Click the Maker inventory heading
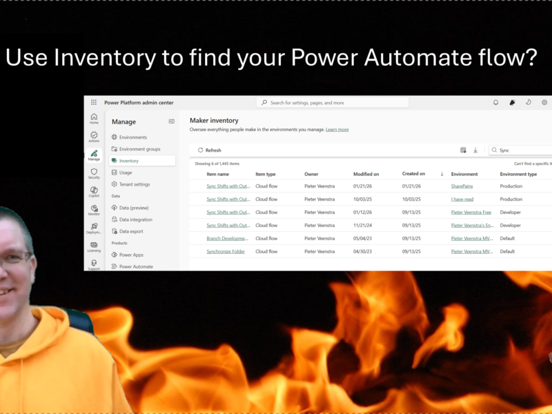The image size is (552, 414). [x=214, y=120]
